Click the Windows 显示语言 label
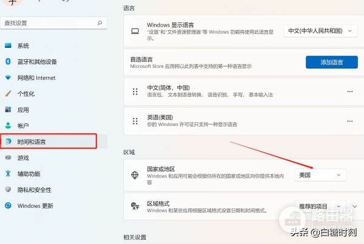The height and width of the screenshot is (244, 364). (170, 25)
